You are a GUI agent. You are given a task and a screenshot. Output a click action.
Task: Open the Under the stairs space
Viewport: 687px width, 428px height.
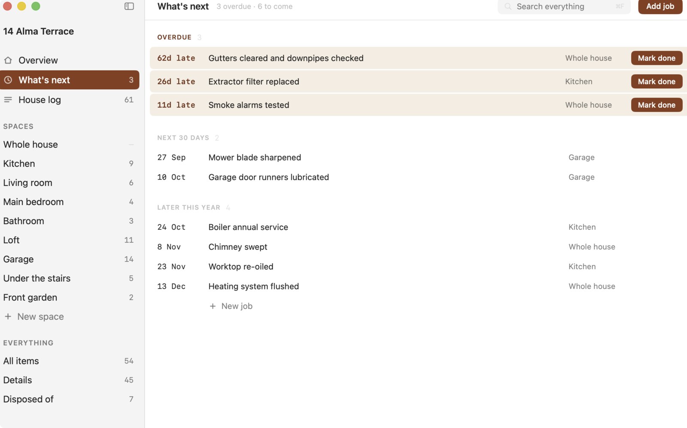[70, 278]
